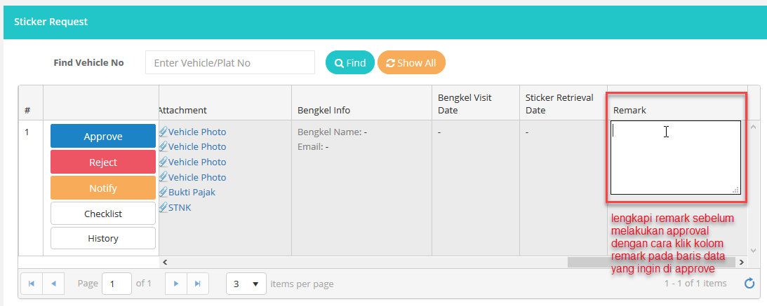Image resolution: width=767 pixels, height=306 pixels.
Task: Open the STNK attachment link
Action: click(x=180, y=208)
